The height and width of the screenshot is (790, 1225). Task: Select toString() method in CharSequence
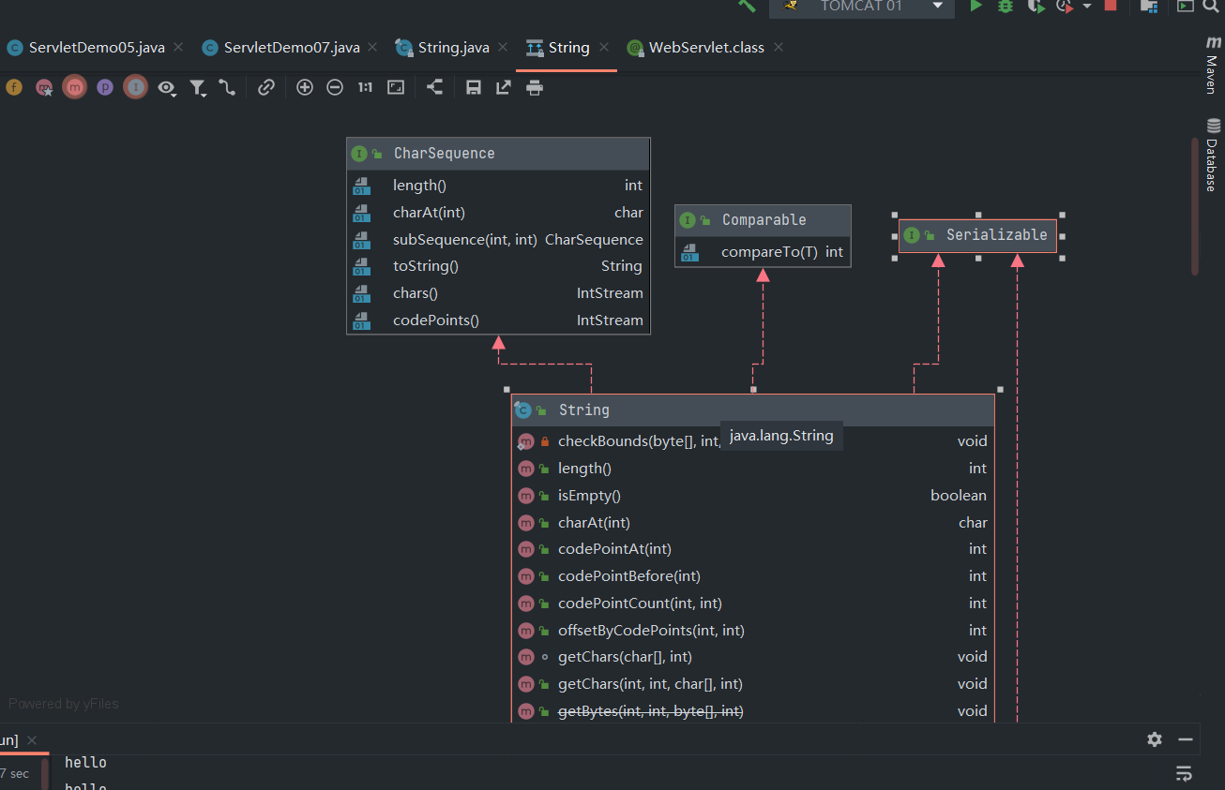point(498,266)
